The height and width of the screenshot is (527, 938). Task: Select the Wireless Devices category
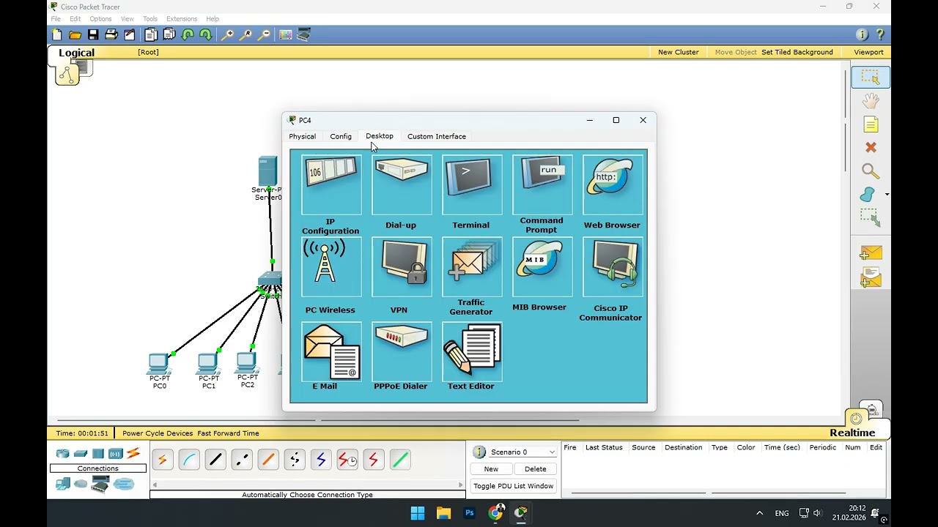[116, 454]
